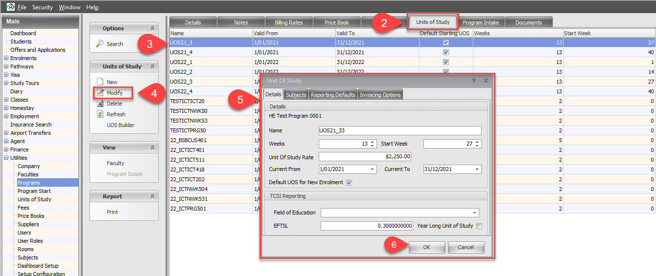Open the Current From date dropdown
Viewport: 656px width, 276px height.
pyautogui.click(x=373, y=170)
